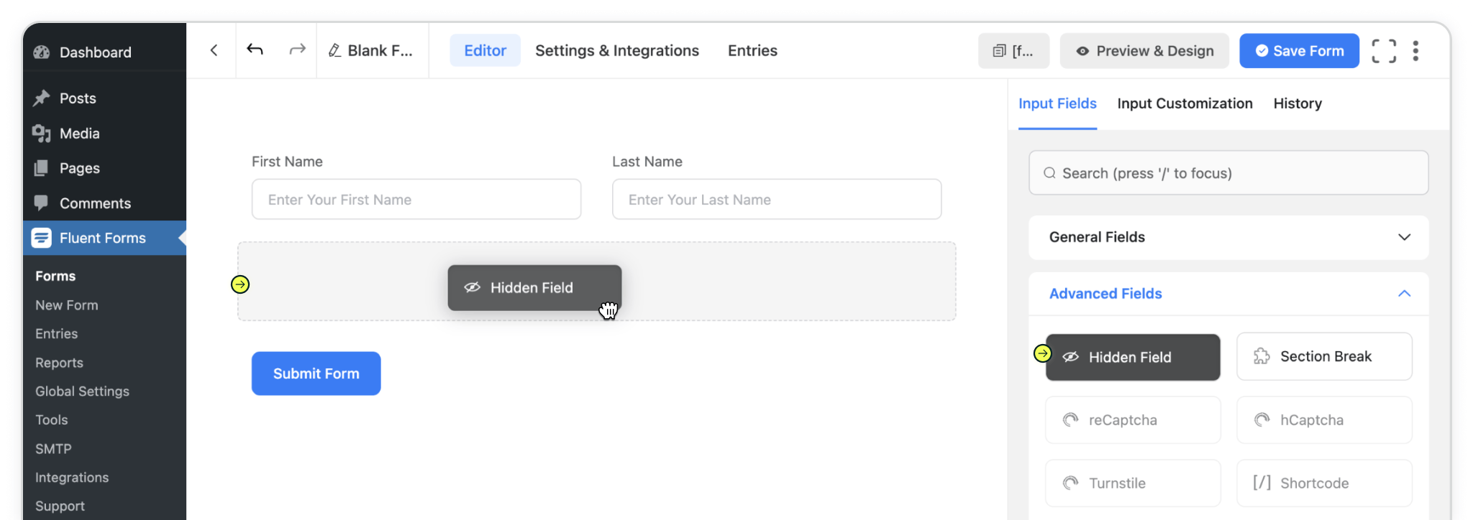This screenshot has height=520, width=1473.
Task: Open Integrations submenu link
Action: 72,478
